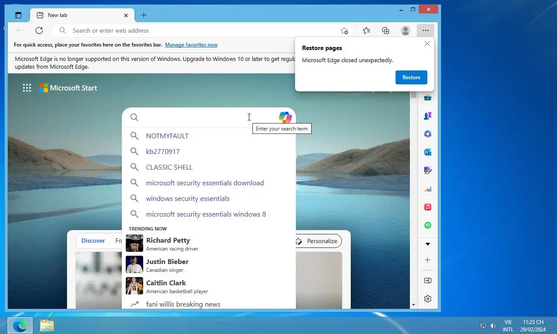This screenshot has height=334, width=557.
Task: Open sidebar settings gear icon
Action: [428, 299]
